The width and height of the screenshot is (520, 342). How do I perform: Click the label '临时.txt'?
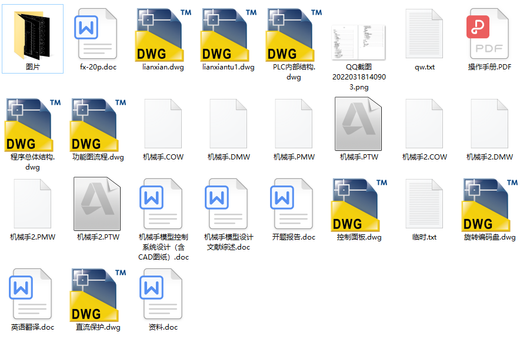coord(425,237)
